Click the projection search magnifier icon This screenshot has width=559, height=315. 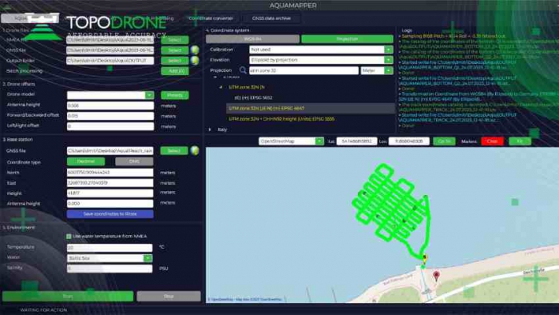pyautogui.click(x=243, y=70)
